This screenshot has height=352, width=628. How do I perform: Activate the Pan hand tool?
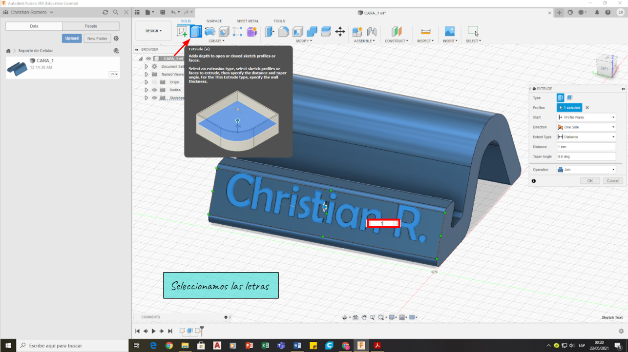[364, 317]
